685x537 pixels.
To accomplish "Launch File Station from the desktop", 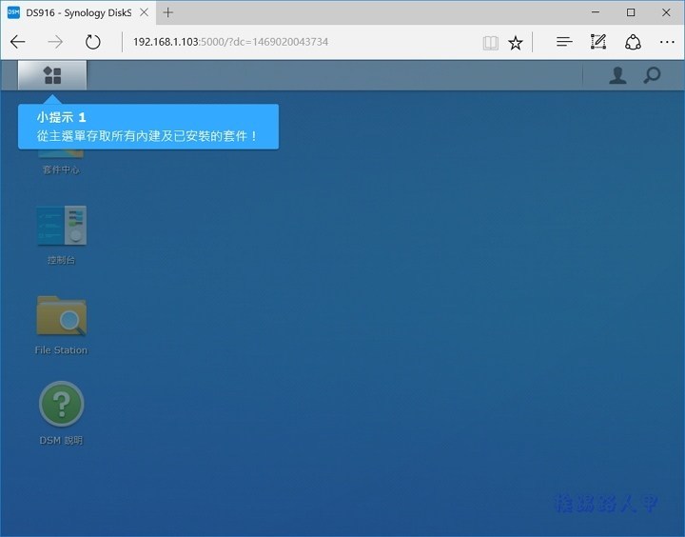I will pos(62,316).
